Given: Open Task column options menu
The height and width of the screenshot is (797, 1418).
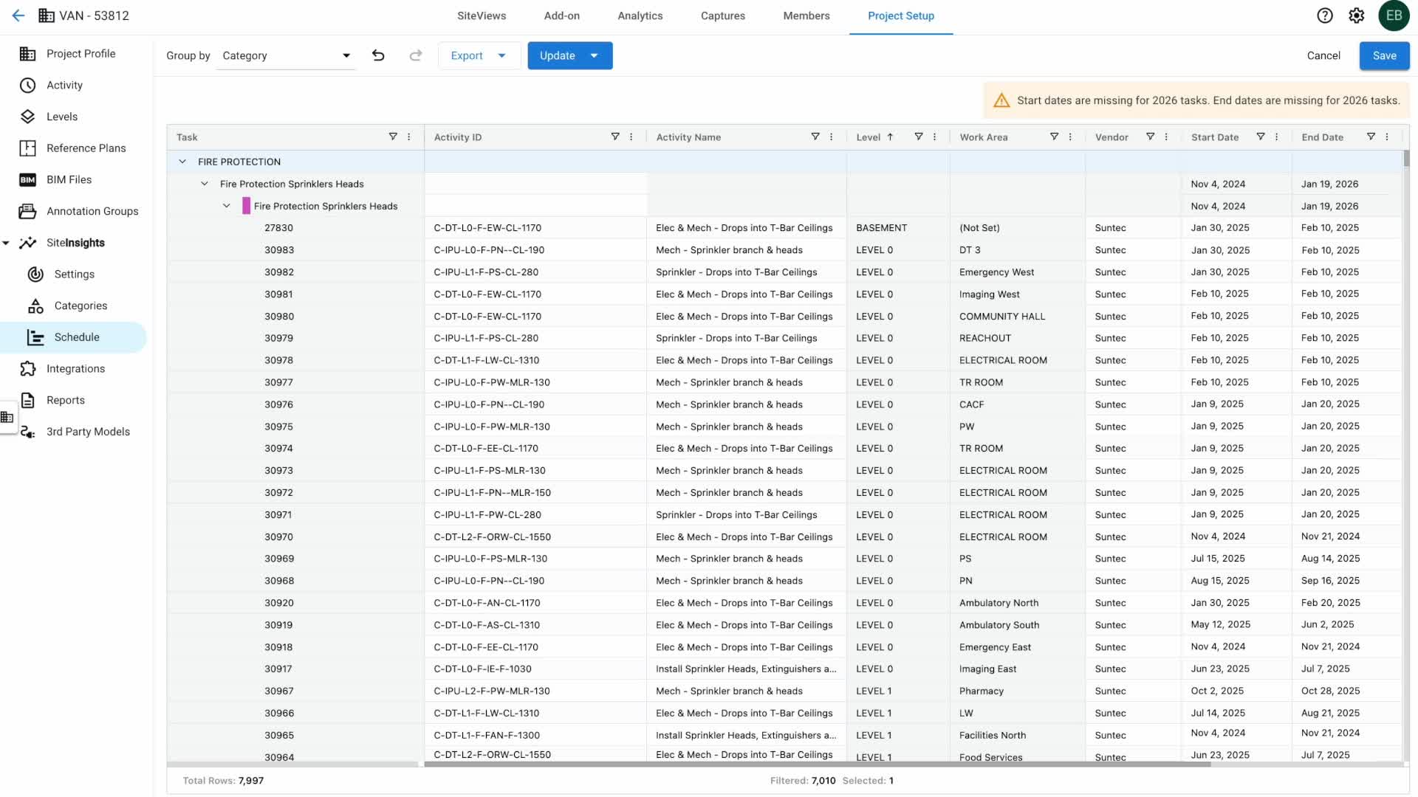Looking at the screenshot, I should point(409,137).
